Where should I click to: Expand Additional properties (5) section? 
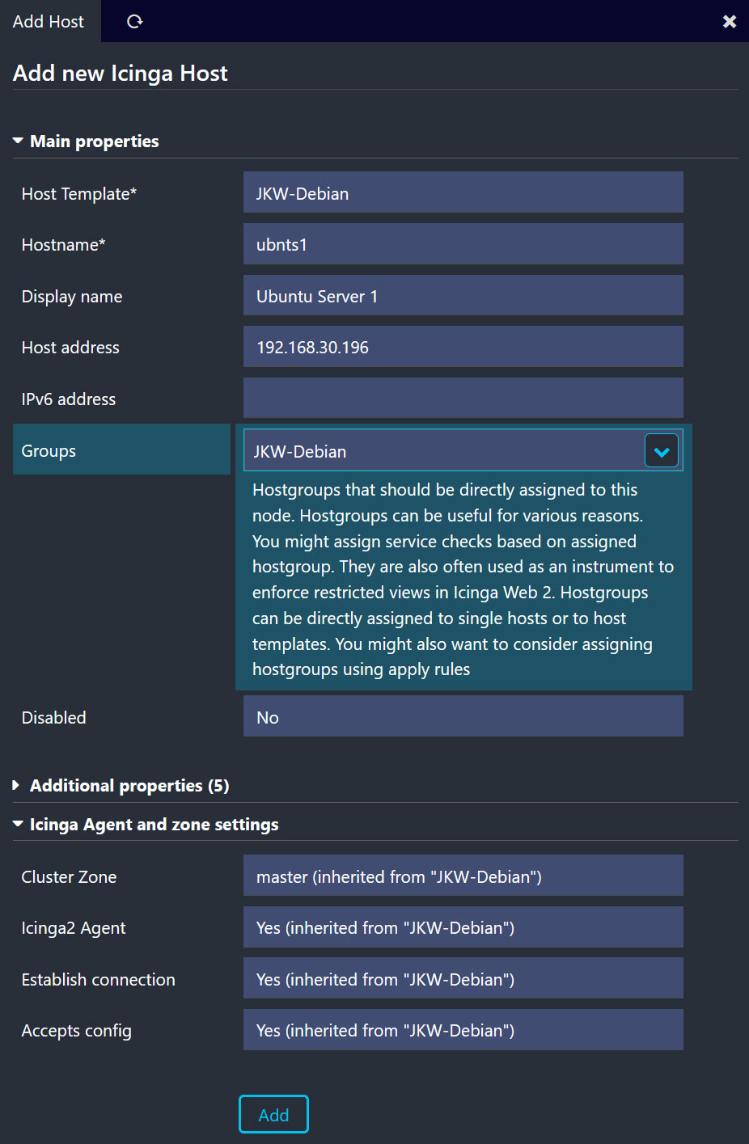pyautogui.click(x=129, y=786)
